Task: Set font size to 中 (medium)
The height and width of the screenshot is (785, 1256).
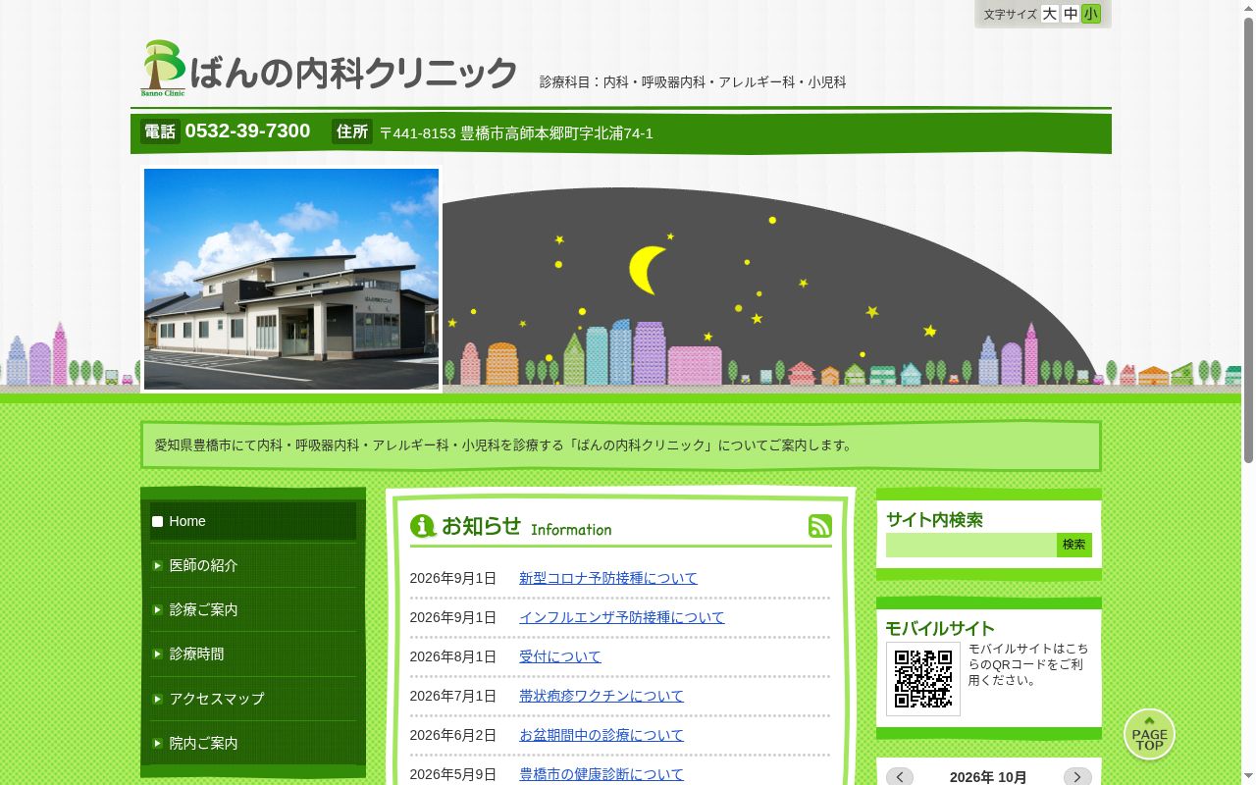Action: pyautogui.click(x=1071, y=14)
